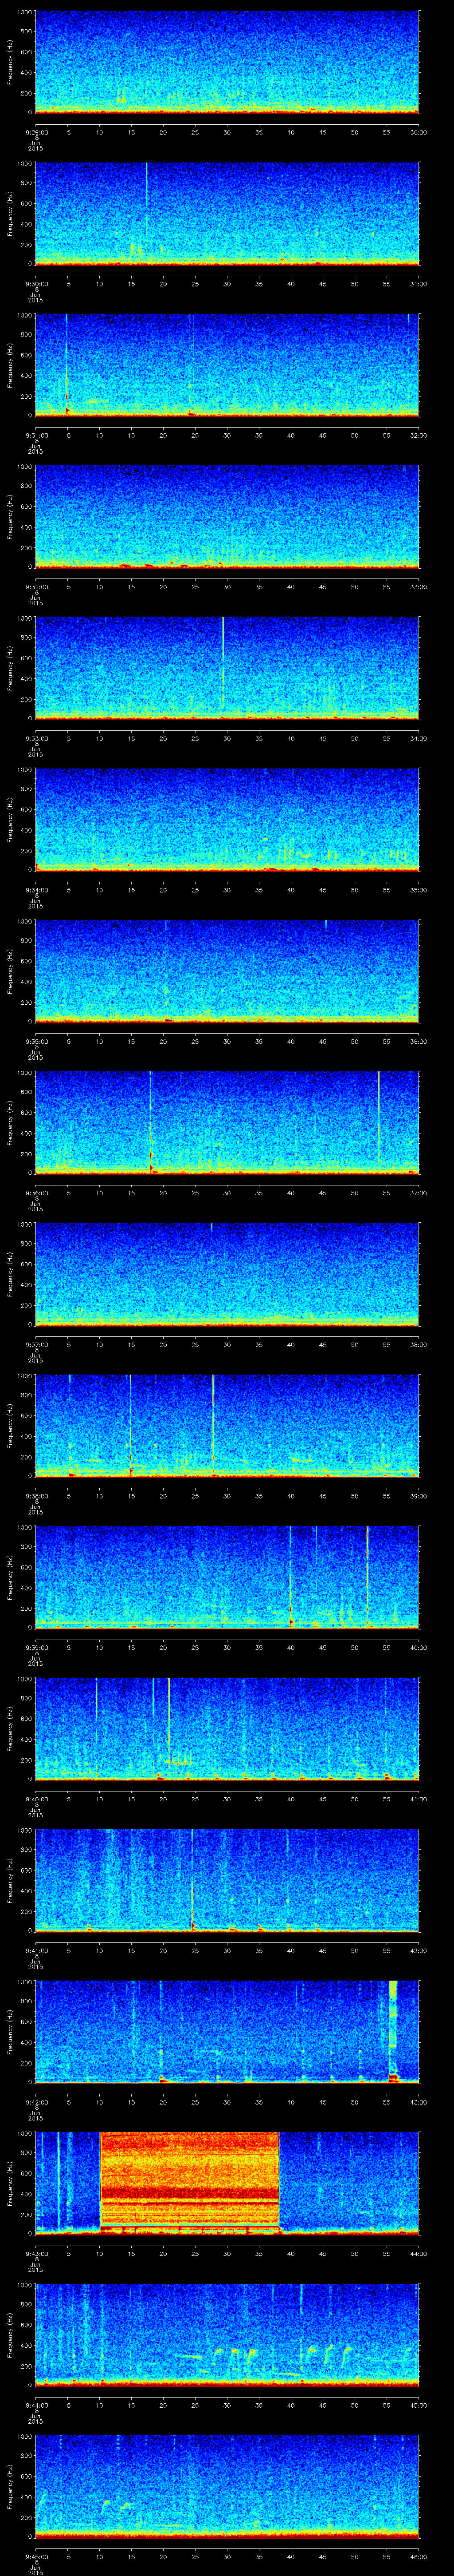This screenshot has width=454, height=2576.
Task: Click the 9:44:00 start-time label
Action: (36, 2404)
